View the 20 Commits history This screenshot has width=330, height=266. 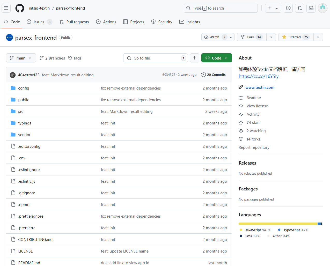(214, 75)
